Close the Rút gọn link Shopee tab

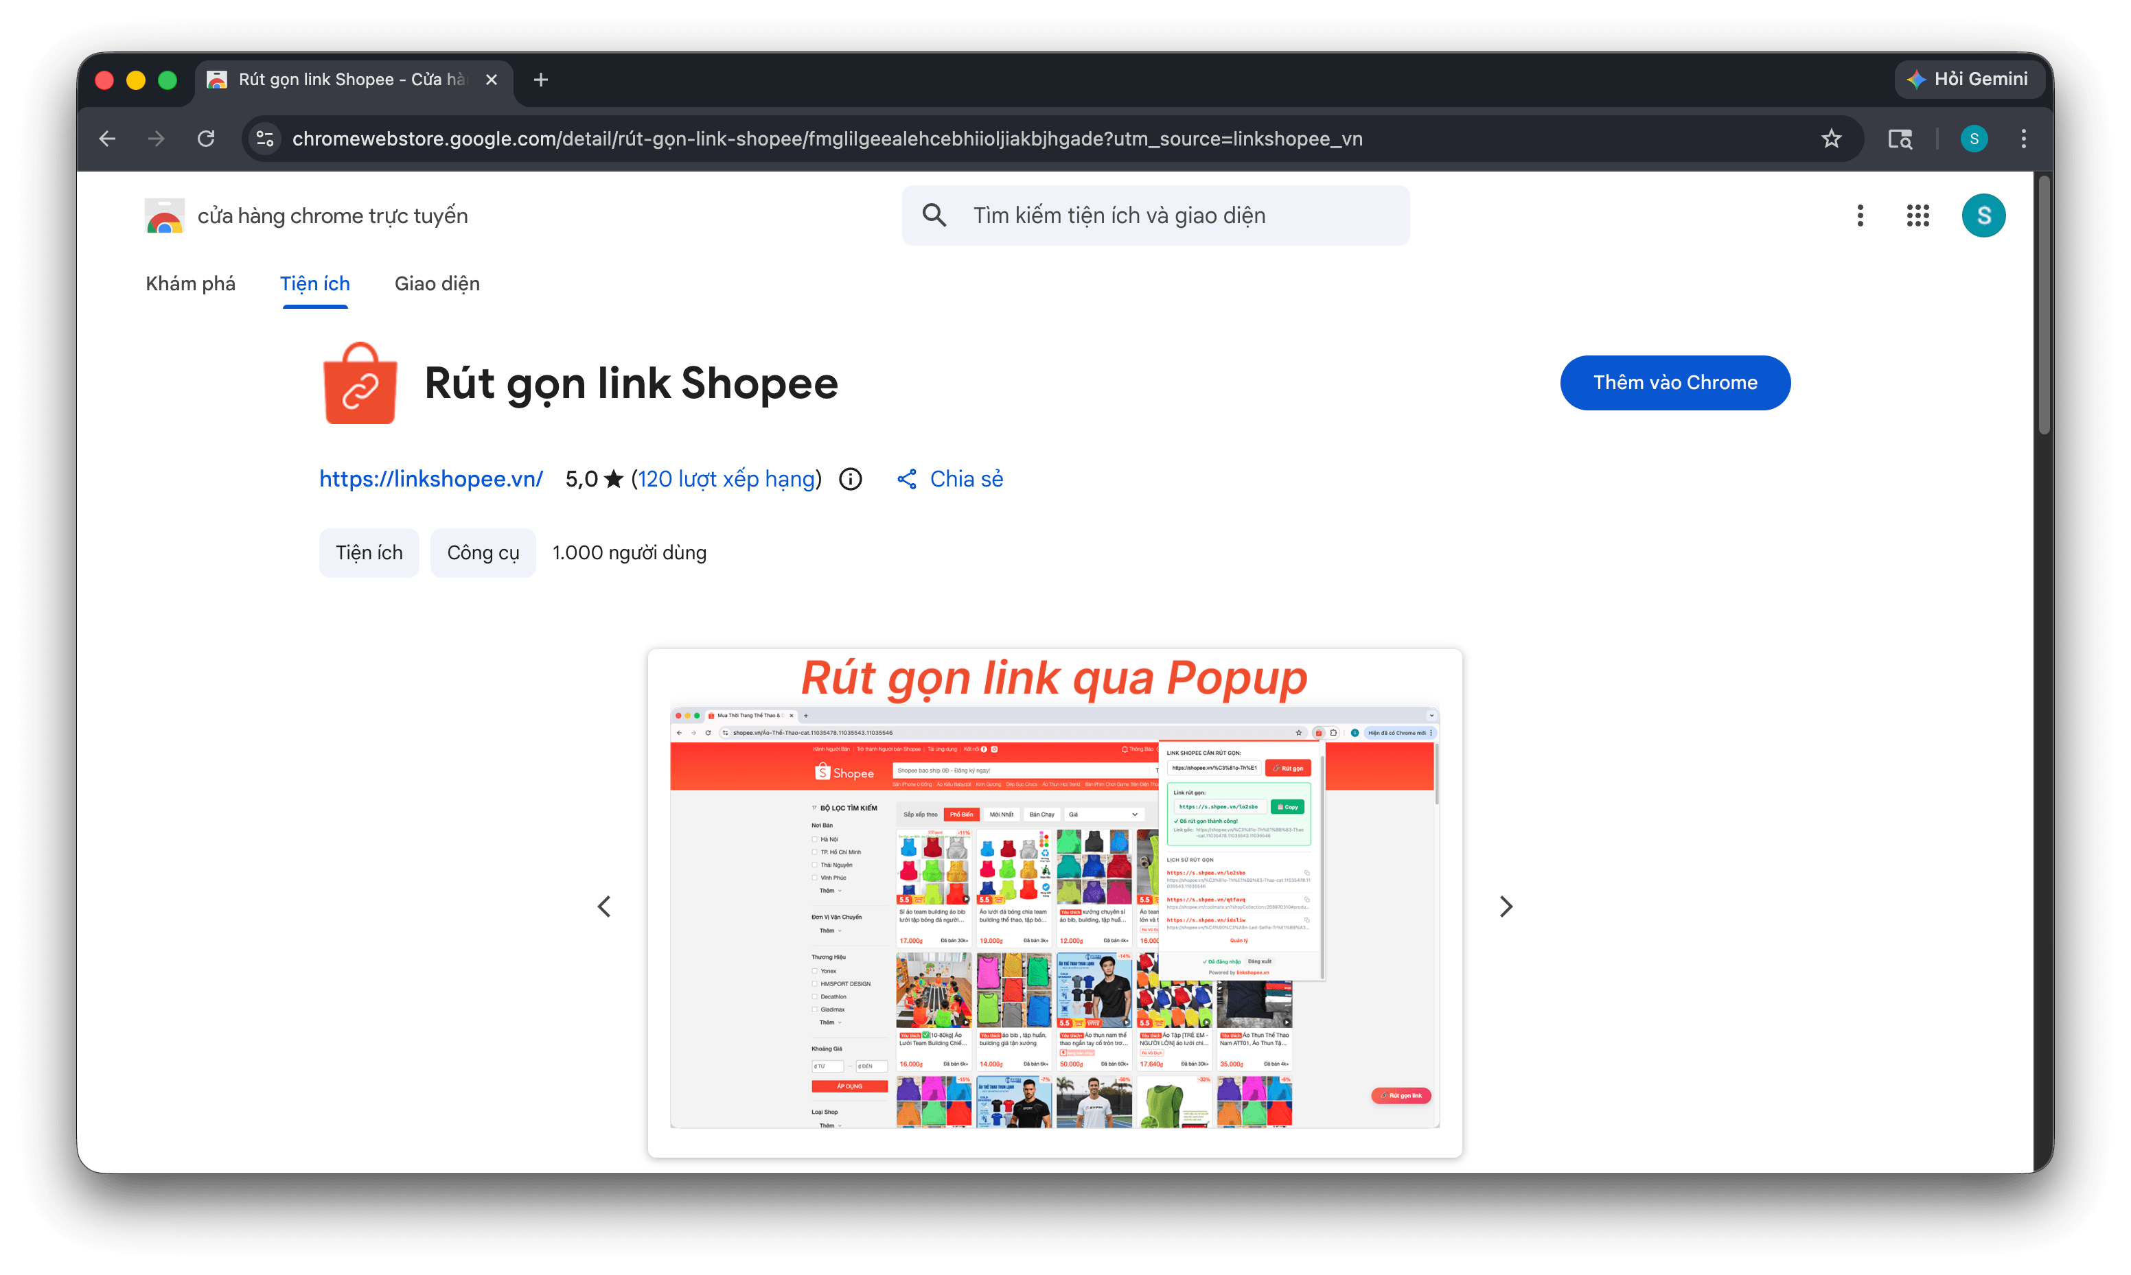pos(492,80)
